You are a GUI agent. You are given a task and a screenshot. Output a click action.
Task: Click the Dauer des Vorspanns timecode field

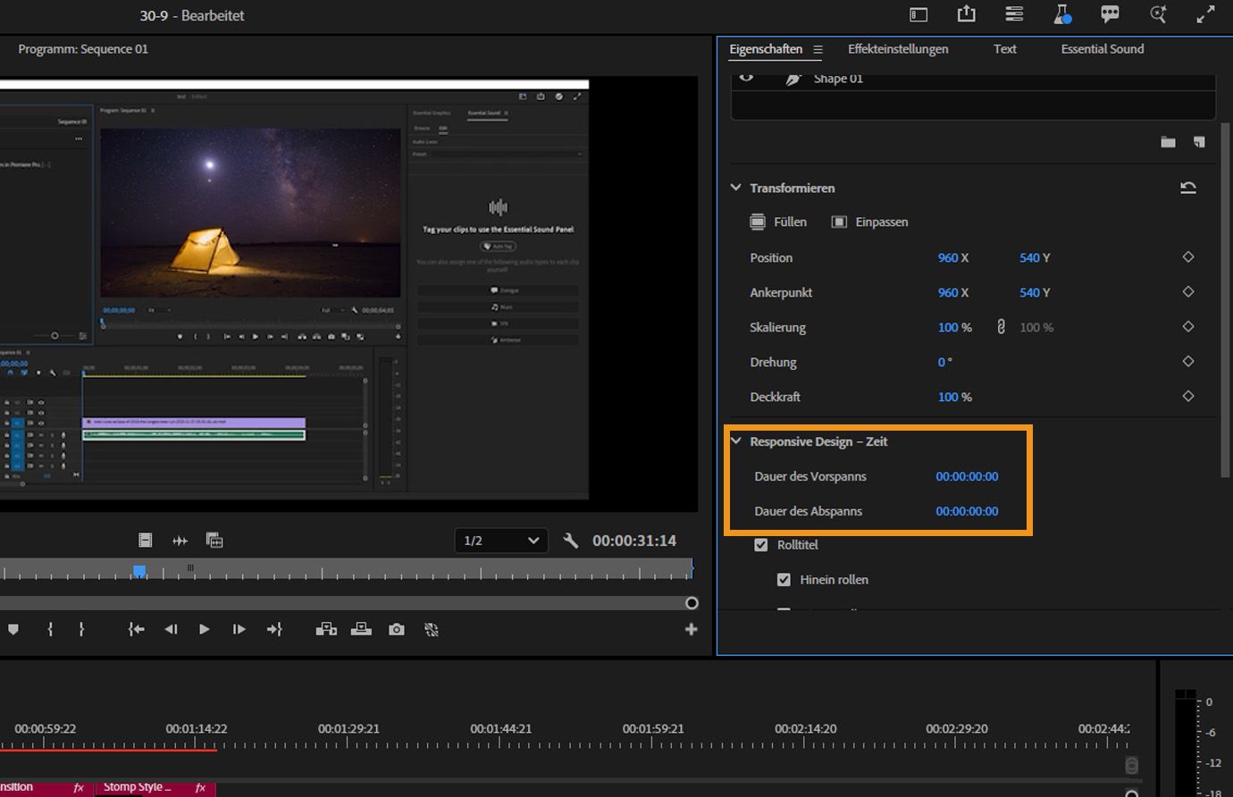tap(967, 477)
